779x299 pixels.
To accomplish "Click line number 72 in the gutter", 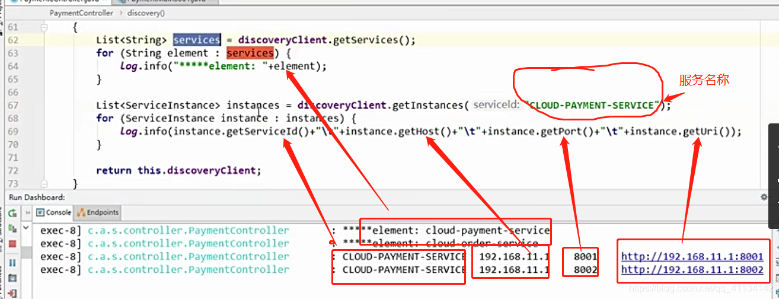I will pyautogui.click(x=12, y=171).
